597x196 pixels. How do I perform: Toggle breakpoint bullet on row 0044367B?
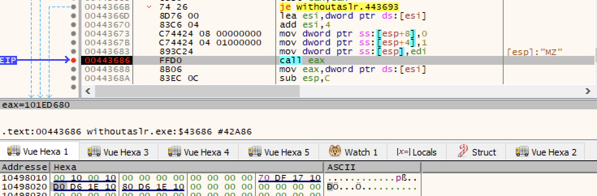point(74,43)
